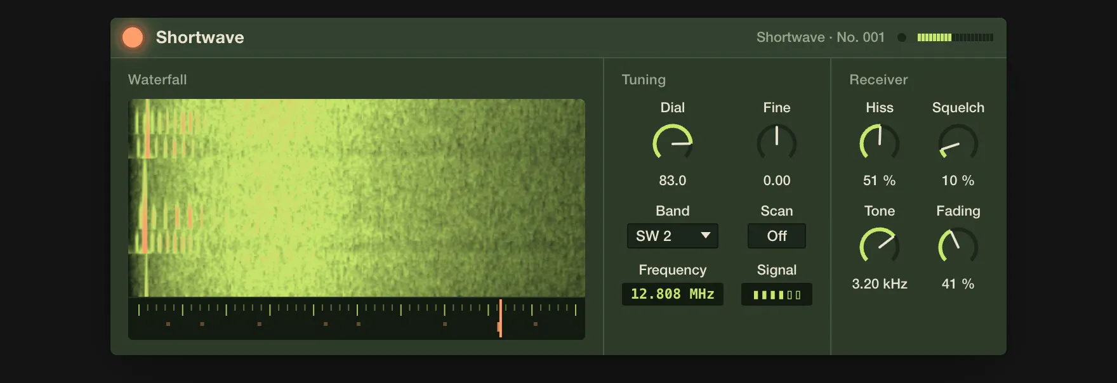This screenshot has width=1117, height=383.
Task: Click the Receiver section label
Action: click(878, 80)
